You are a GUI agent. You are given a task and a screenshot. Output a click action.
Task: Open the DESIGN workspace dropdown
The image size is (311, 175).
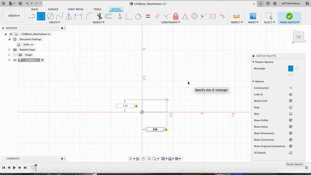point(14,16)
